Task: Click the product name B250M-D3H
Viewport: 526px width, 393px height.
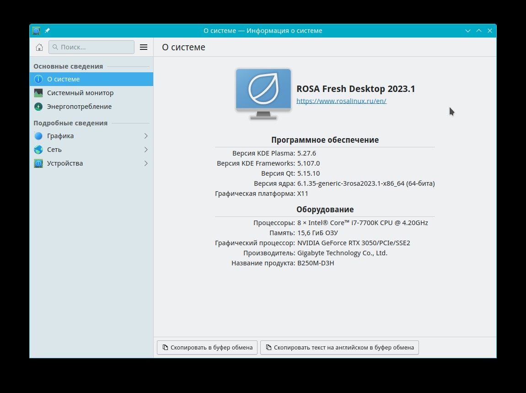Action: click(x=316, y=263)
